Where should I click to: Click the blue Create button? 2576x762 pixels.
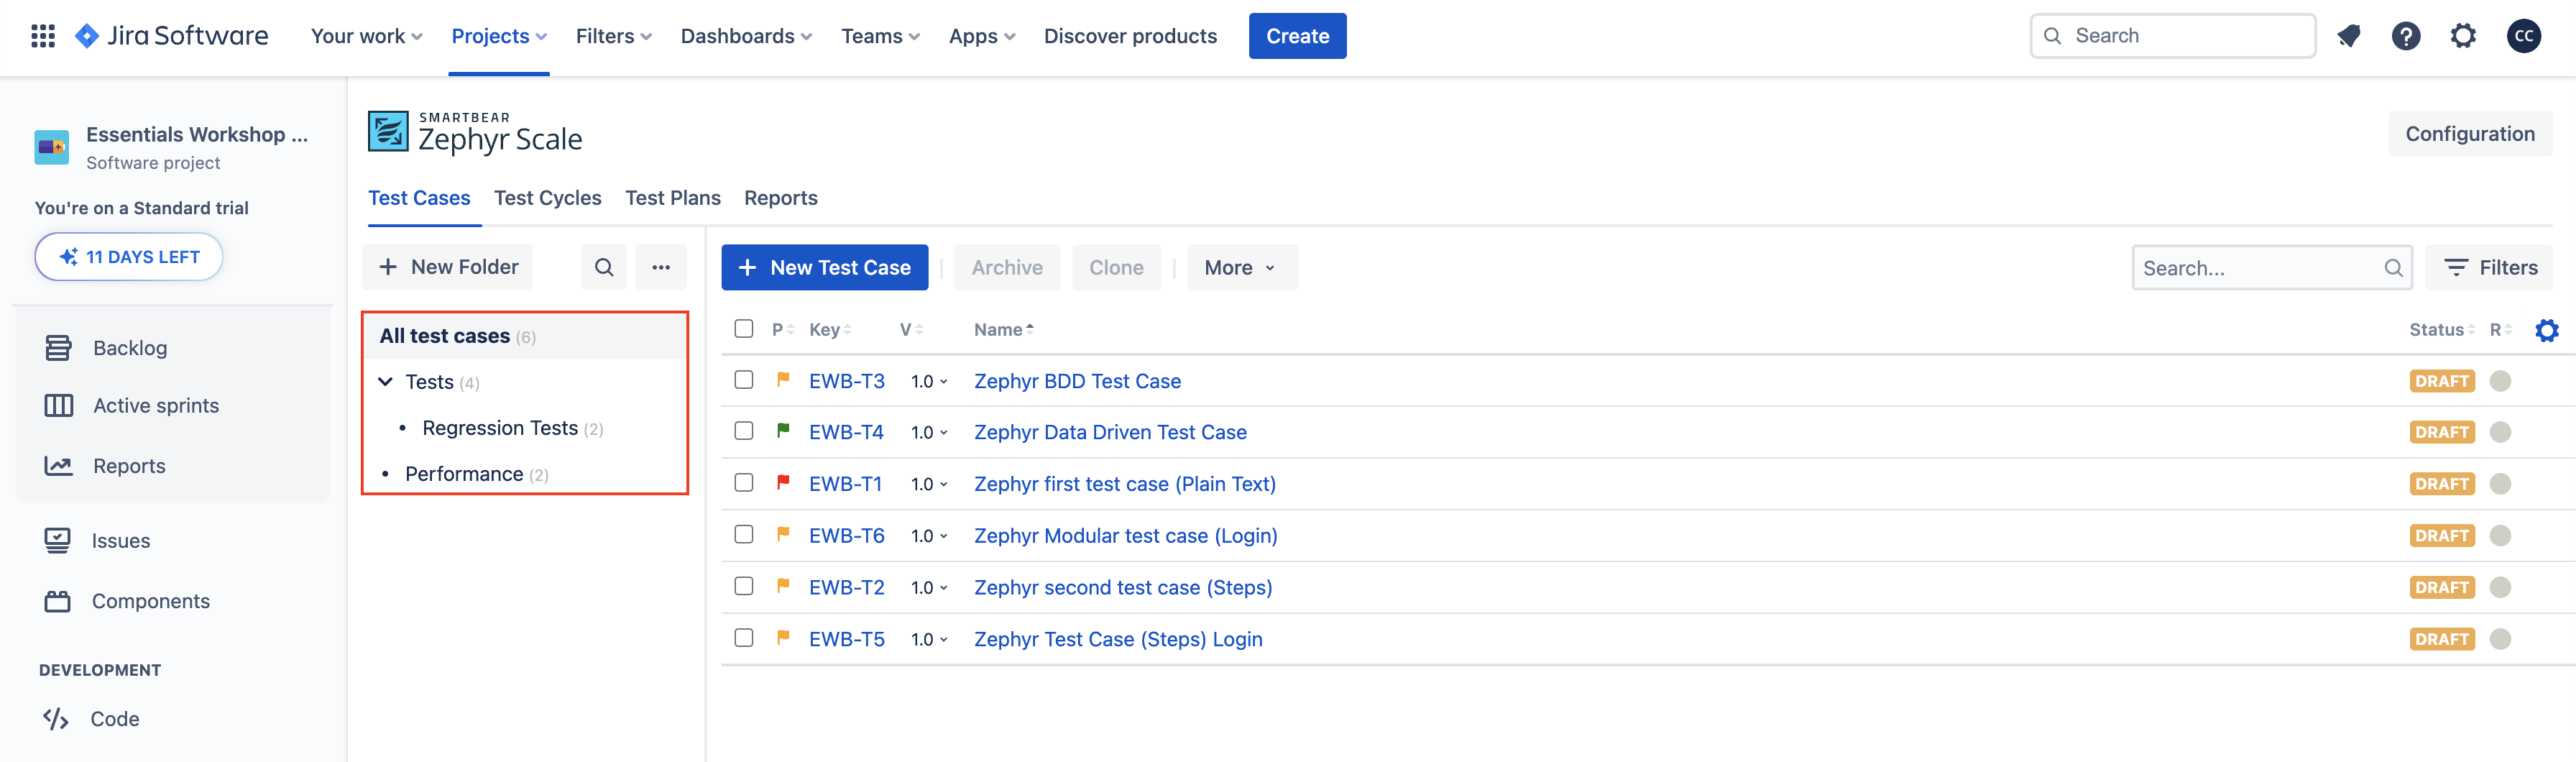click(1297, 36)
